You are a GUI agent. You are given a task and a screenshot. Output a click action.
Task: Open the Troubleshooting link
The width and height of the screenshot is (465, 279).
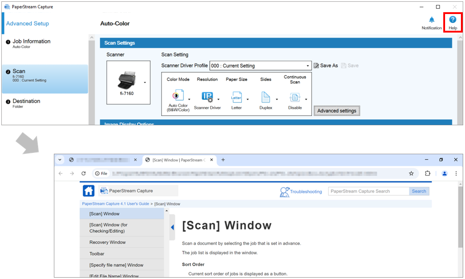[x=301, y=192]
